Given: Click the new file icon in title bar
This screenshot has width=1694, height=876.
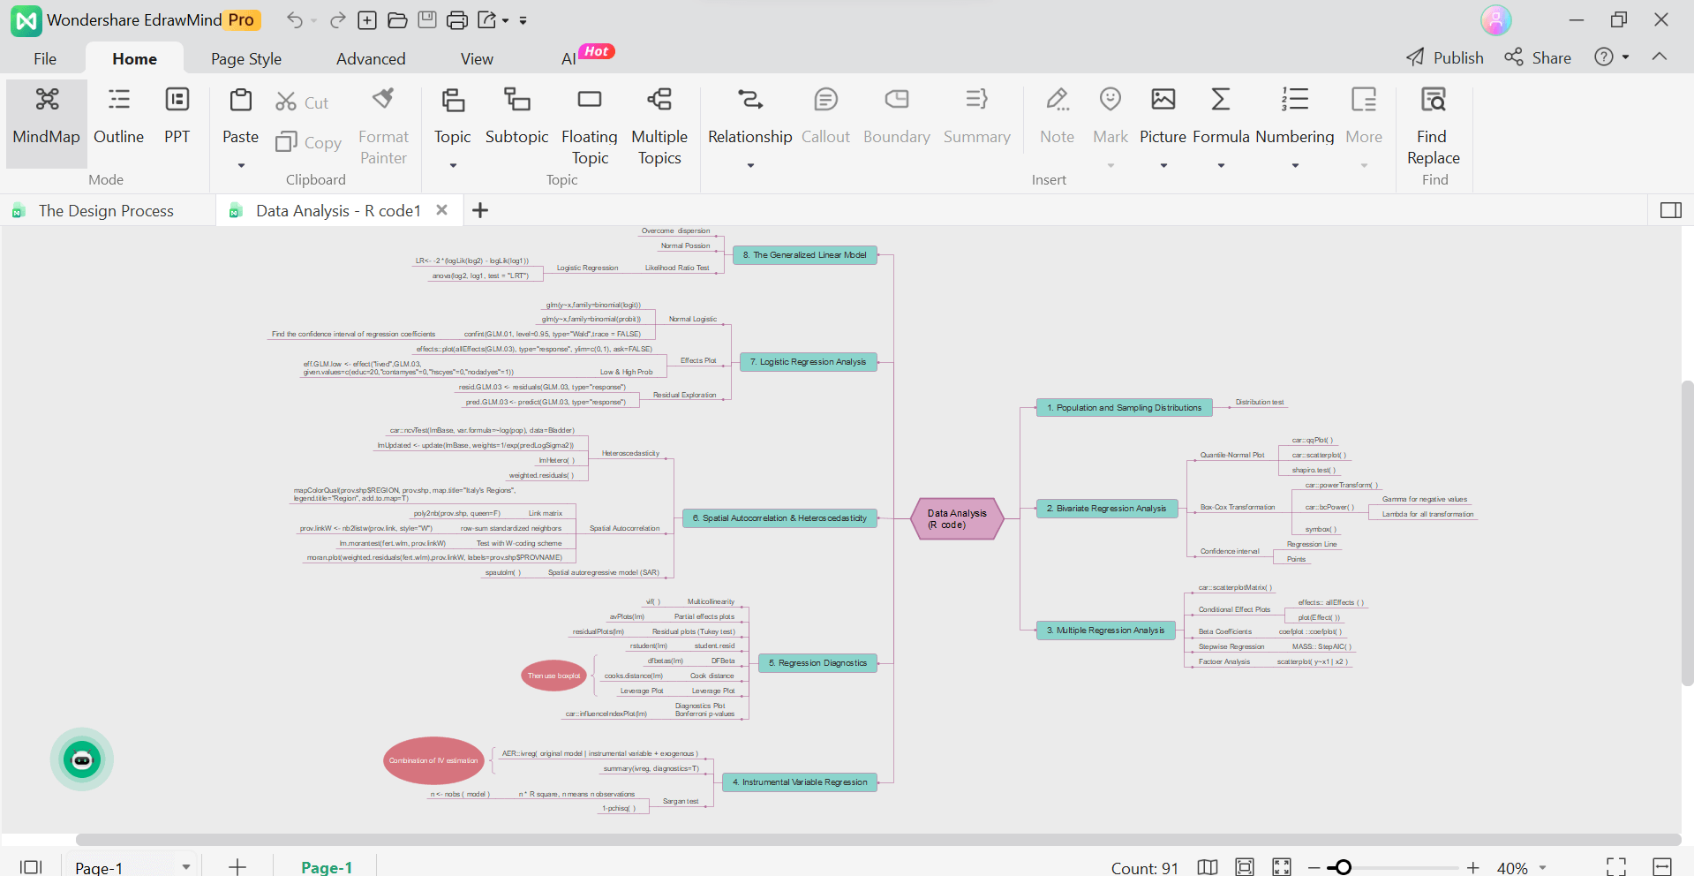Looking at the screenshot, I should [367, 19].
